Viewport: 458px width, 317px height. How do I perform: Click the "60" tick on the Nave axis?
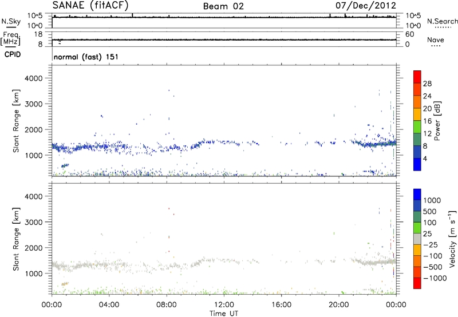[x=410, y=34]
